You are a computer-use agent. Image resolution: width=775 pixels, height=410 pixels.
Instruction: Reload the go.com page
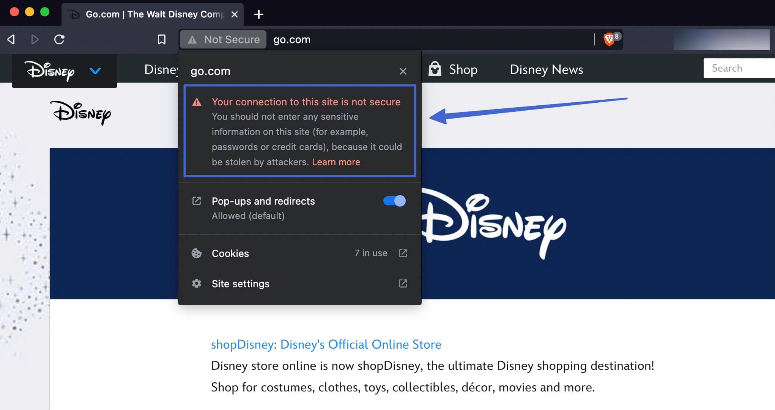coord(60,39)
